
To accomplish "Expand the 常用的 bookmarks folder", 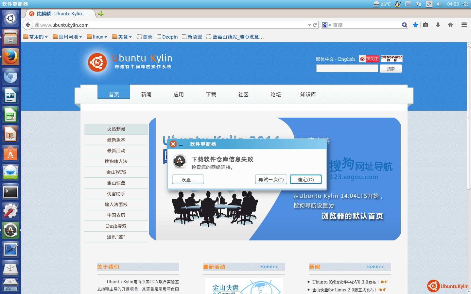I will pos(36,37).
